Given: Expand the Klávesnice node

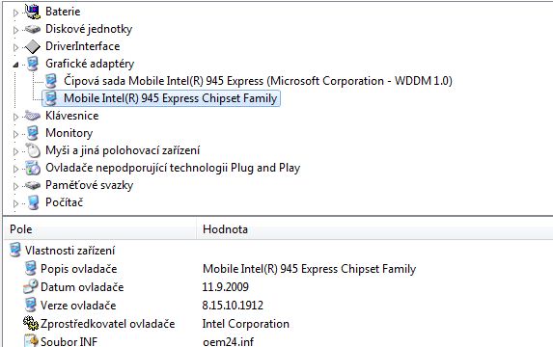Looking at the screenshot, I should pos(15,117).
